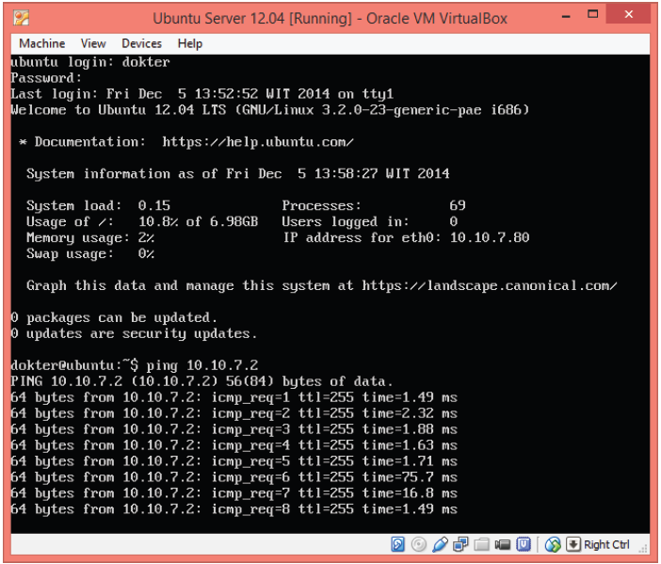Click '0 packages can be updated.' line
The image size is (661, 564).
coord(114,317)
